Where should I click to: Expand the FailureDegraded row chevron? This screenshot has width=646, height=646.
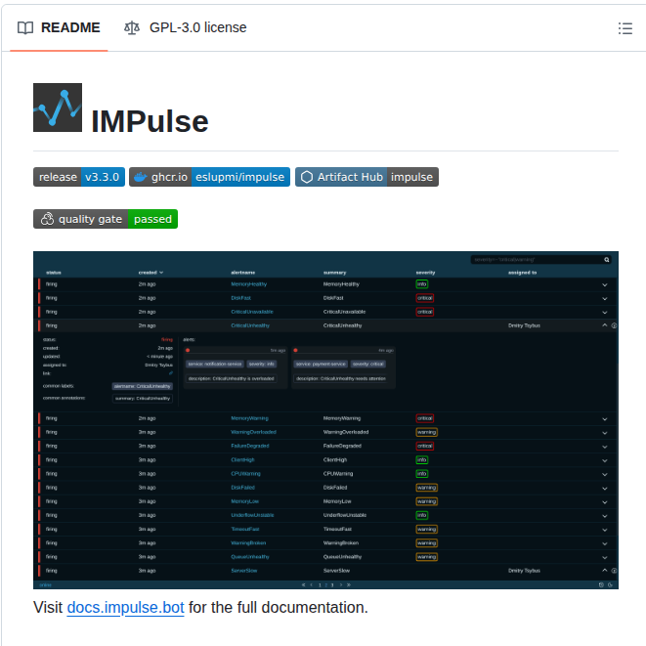[x=604, y=447]
